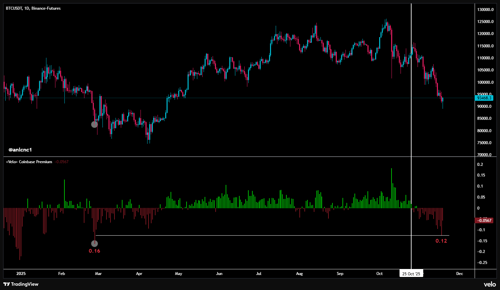Click the velo logo in the corner

pyautogui.click(x=490, y=284)
